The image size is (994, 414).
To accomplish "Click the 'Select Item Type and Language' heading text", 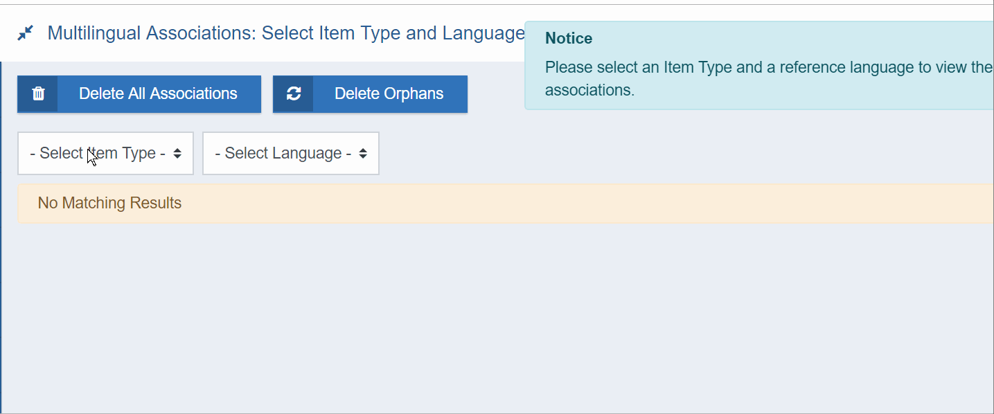I will coord(393,33).
